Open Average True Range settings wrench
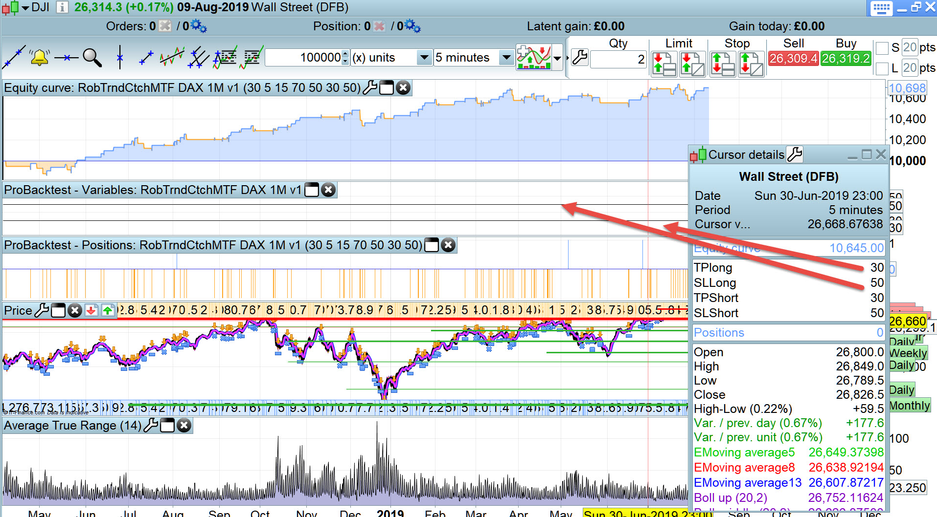The image size is (937, 517). [151, 426]
